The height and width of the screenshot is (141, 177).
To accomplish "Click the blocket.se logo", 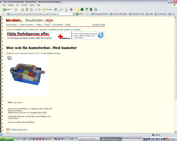I will (14, 20).
